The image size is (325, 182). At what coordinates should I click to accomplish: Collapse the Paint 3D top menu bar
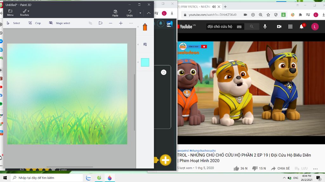[149, 13]
